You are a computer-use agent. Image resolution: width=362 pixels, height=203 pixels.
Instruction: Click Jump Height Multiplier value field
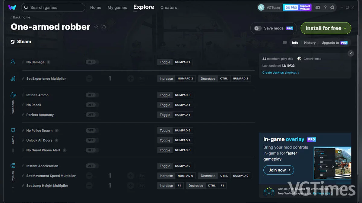pyautogui.click(x=110, y=186)
